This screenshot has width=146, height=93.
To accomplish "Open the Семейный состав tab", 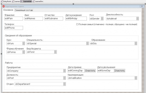I will [x=24, y=10].
